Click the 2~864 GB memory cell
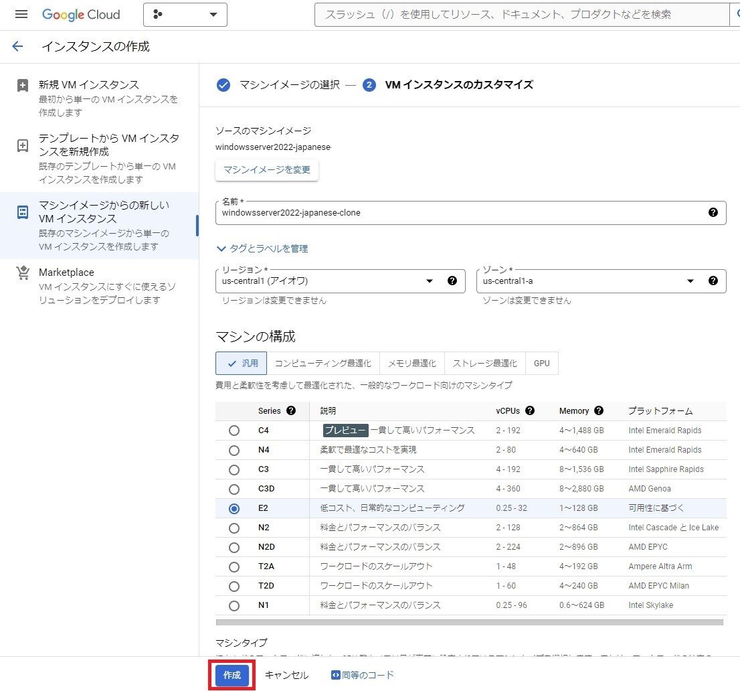740x691 pixels. [579, 528]
